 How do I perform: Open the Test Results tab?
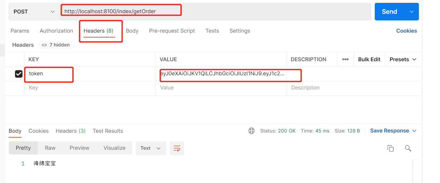(108, 131)
